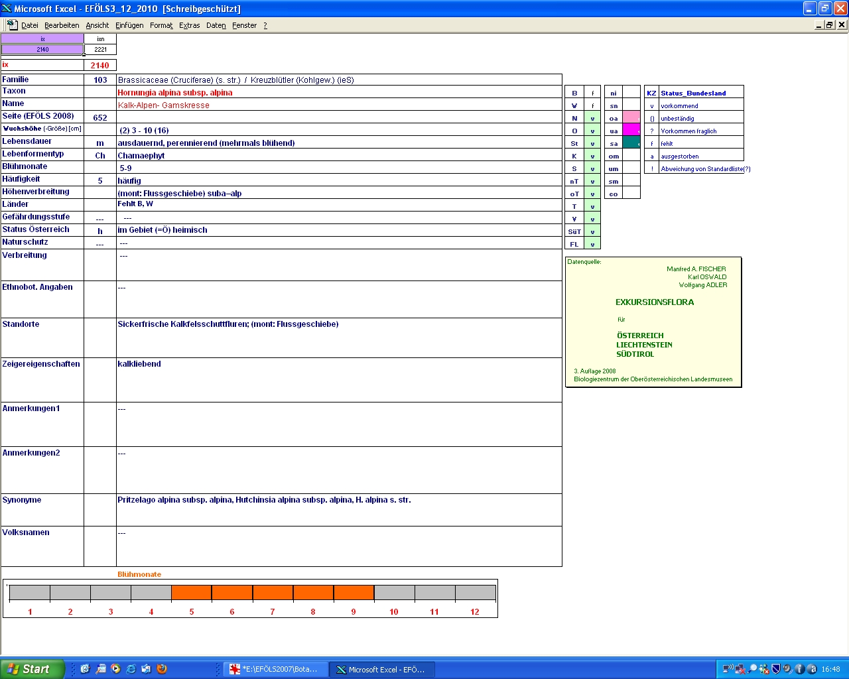The image size is (849, 679).
Task: Click the orange month 9 bar segment
Action: (354, 593)
